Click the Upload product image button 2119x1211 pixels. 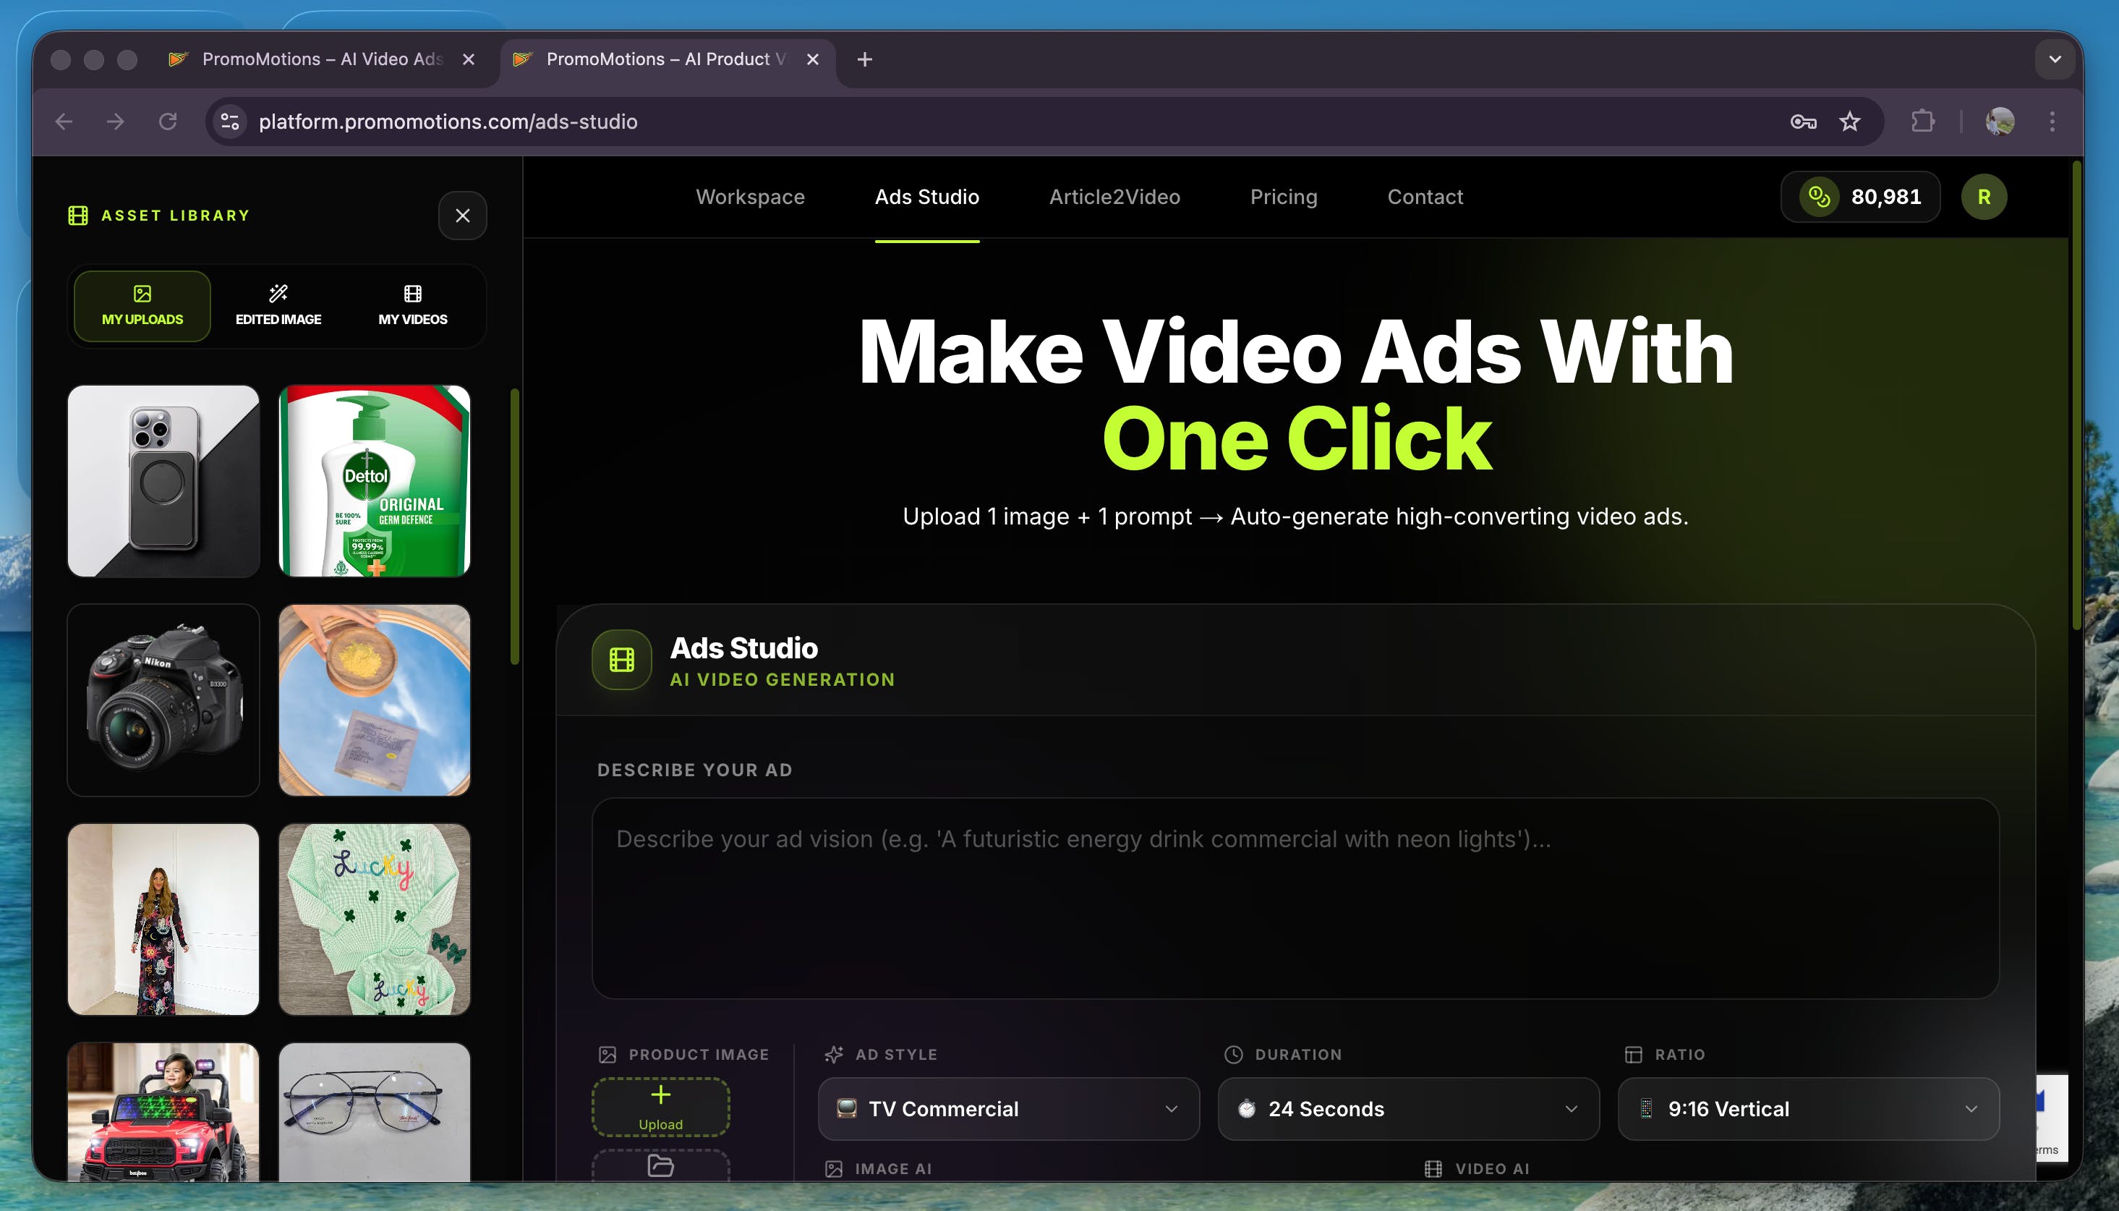click(x=660, y=1106)
